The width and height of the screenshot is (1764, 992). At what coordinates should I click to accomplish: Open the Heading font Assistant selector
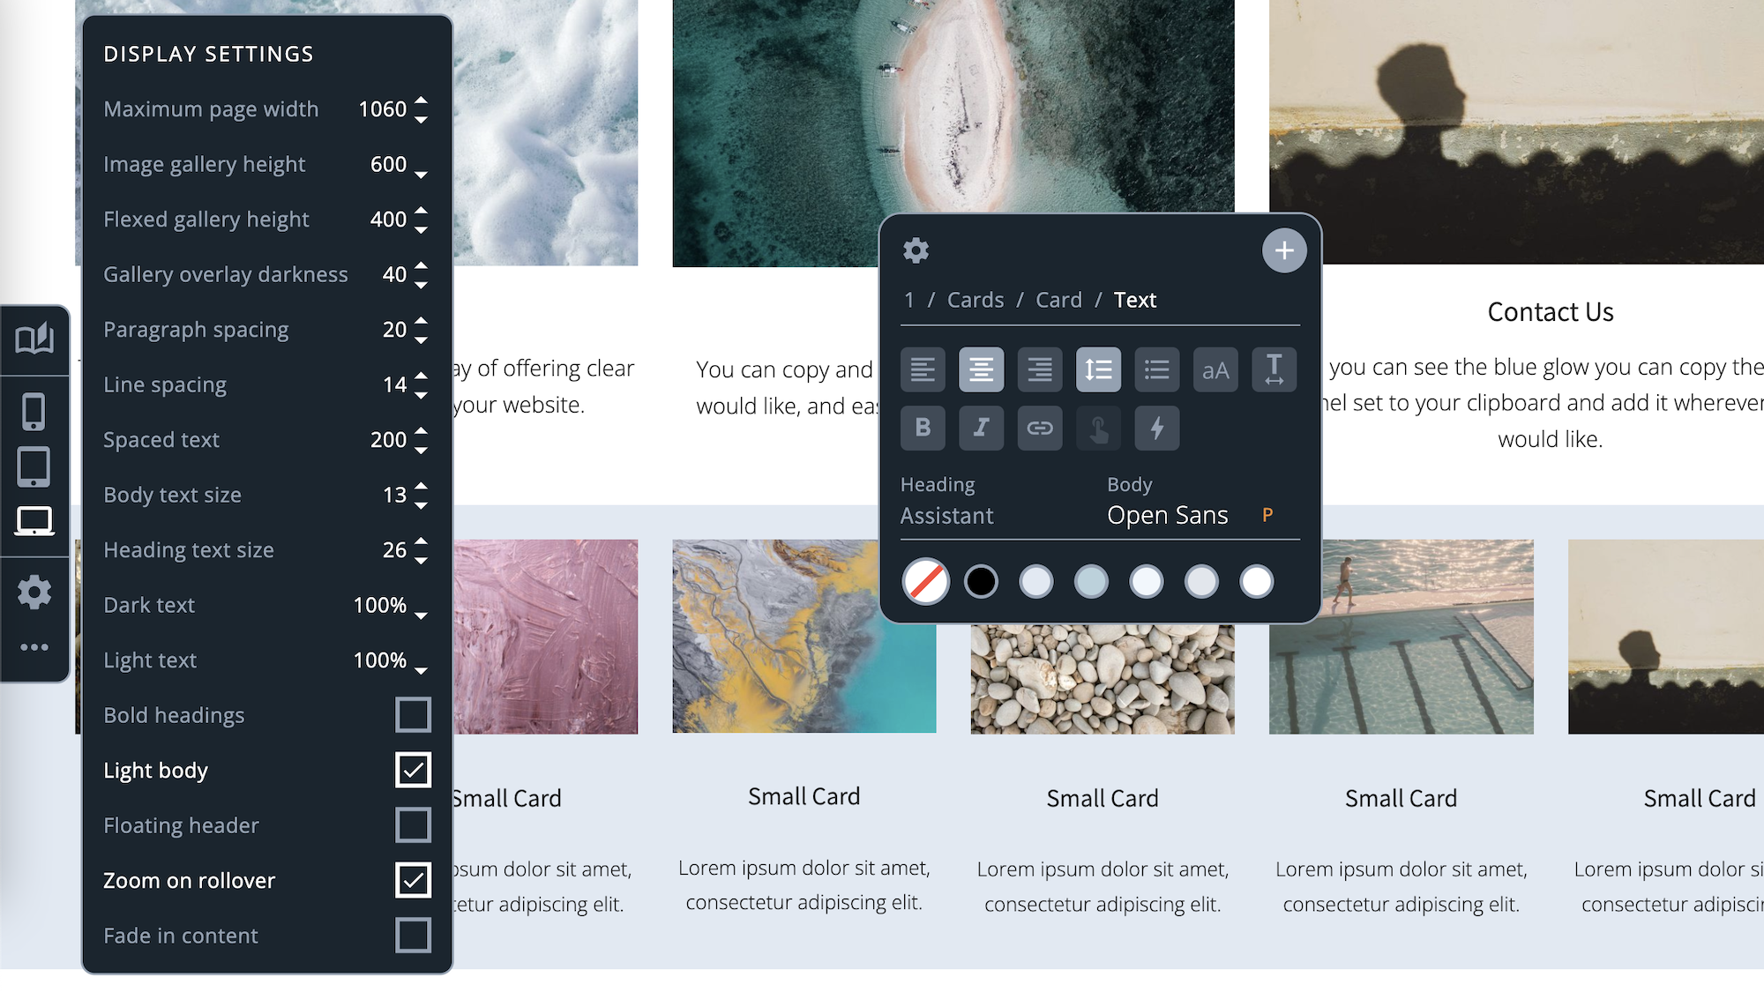(946, 515)
